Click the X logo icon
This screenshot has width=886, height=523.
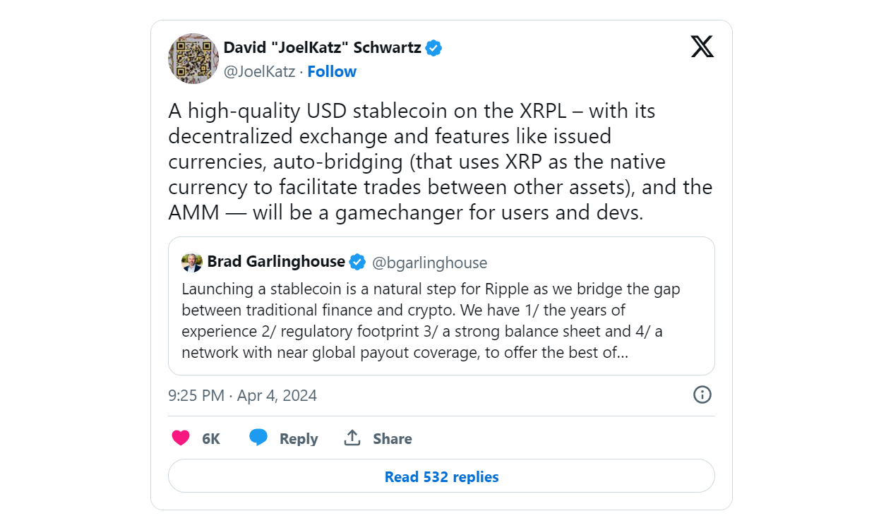[702, 47]
